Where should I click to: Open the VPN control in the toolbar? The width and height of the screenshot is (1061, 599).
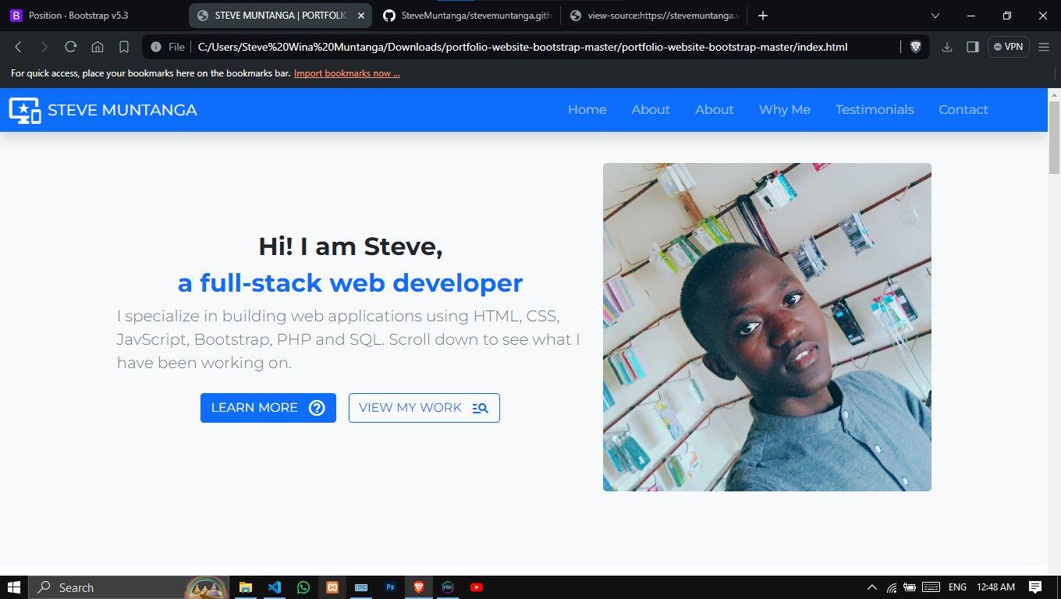pyautogui.click(x=1009, y=47)
